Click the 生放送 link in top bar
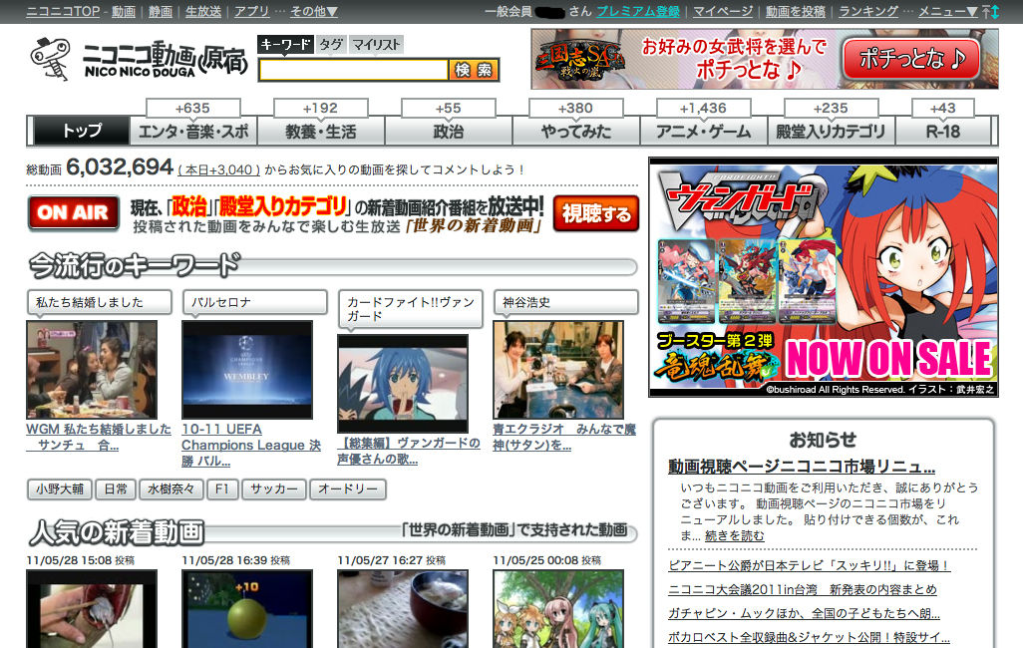The width and height of the screenshot is (1023, 648). pyautogui.click(x=202, y=11)
